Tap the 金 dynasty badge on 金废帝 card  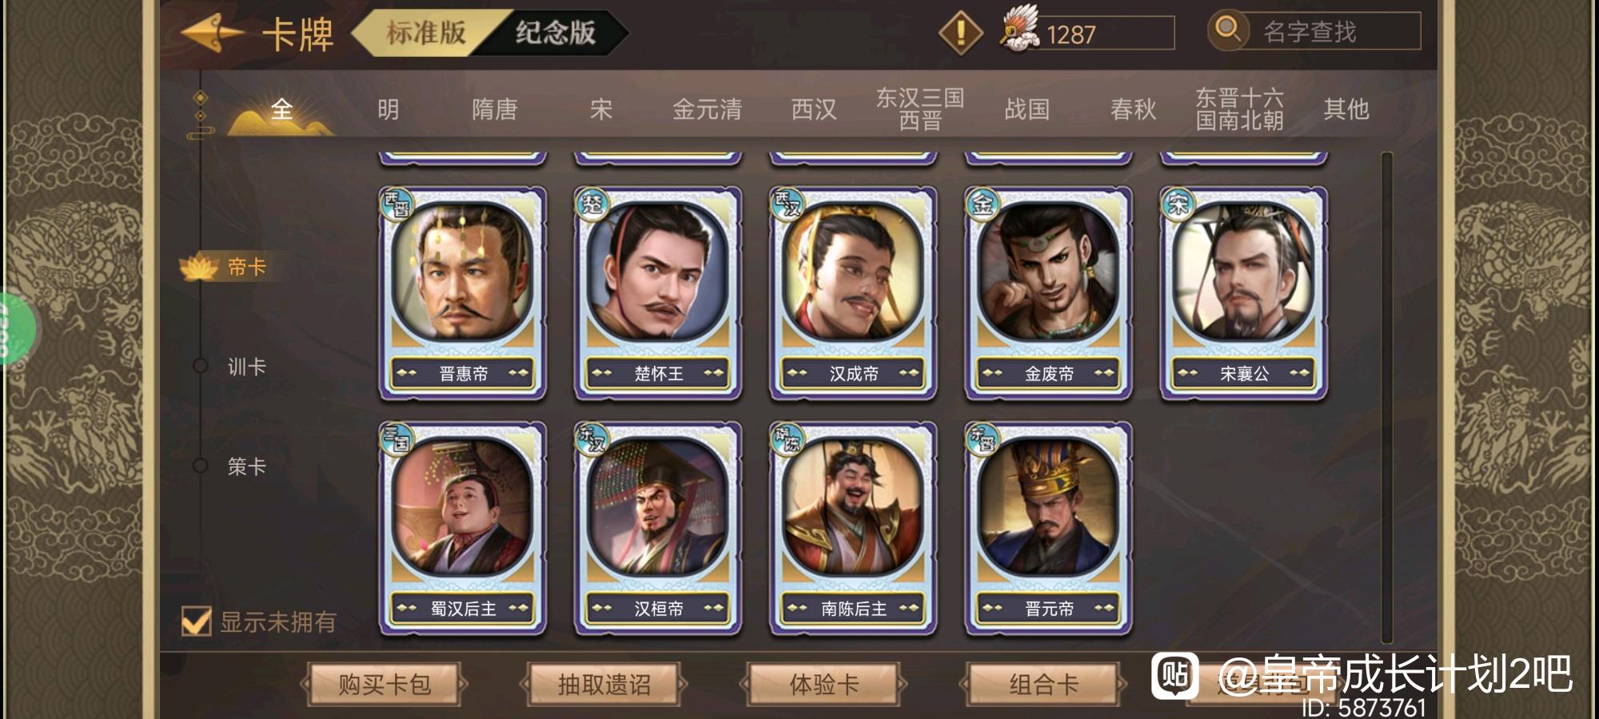point(982,205)
